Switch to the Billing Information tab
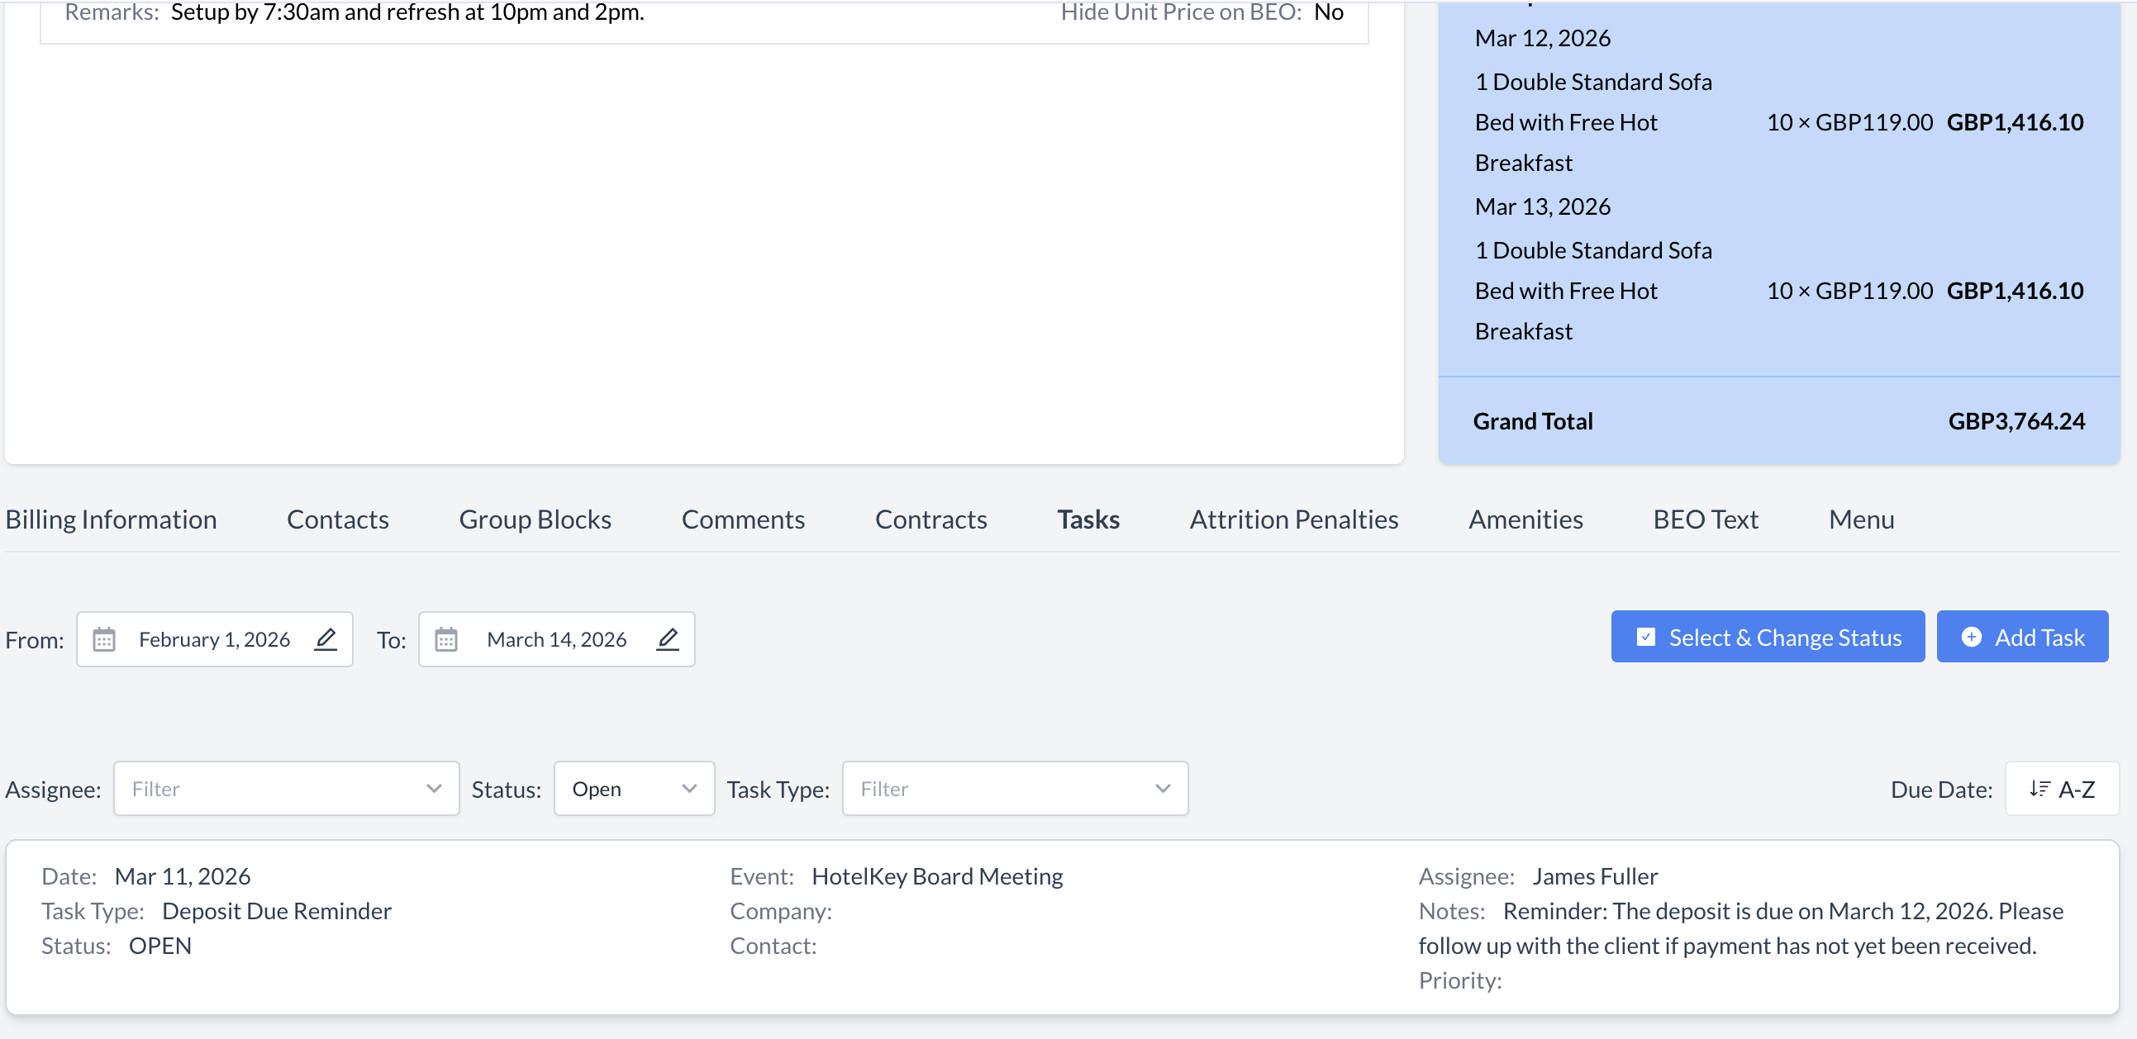 [x=112, y=519]
